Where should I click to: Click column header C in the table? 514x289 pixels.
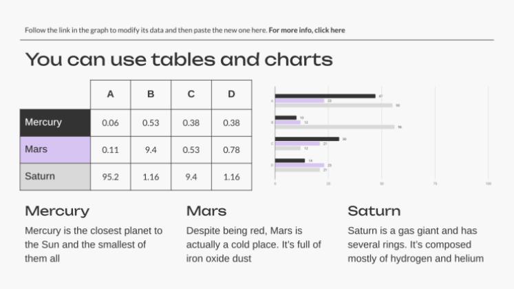click(x=191, y=94)
